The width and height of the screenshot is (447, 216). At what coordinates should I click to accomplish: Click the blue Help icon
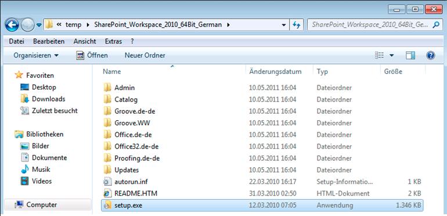(x=431, y=55)
